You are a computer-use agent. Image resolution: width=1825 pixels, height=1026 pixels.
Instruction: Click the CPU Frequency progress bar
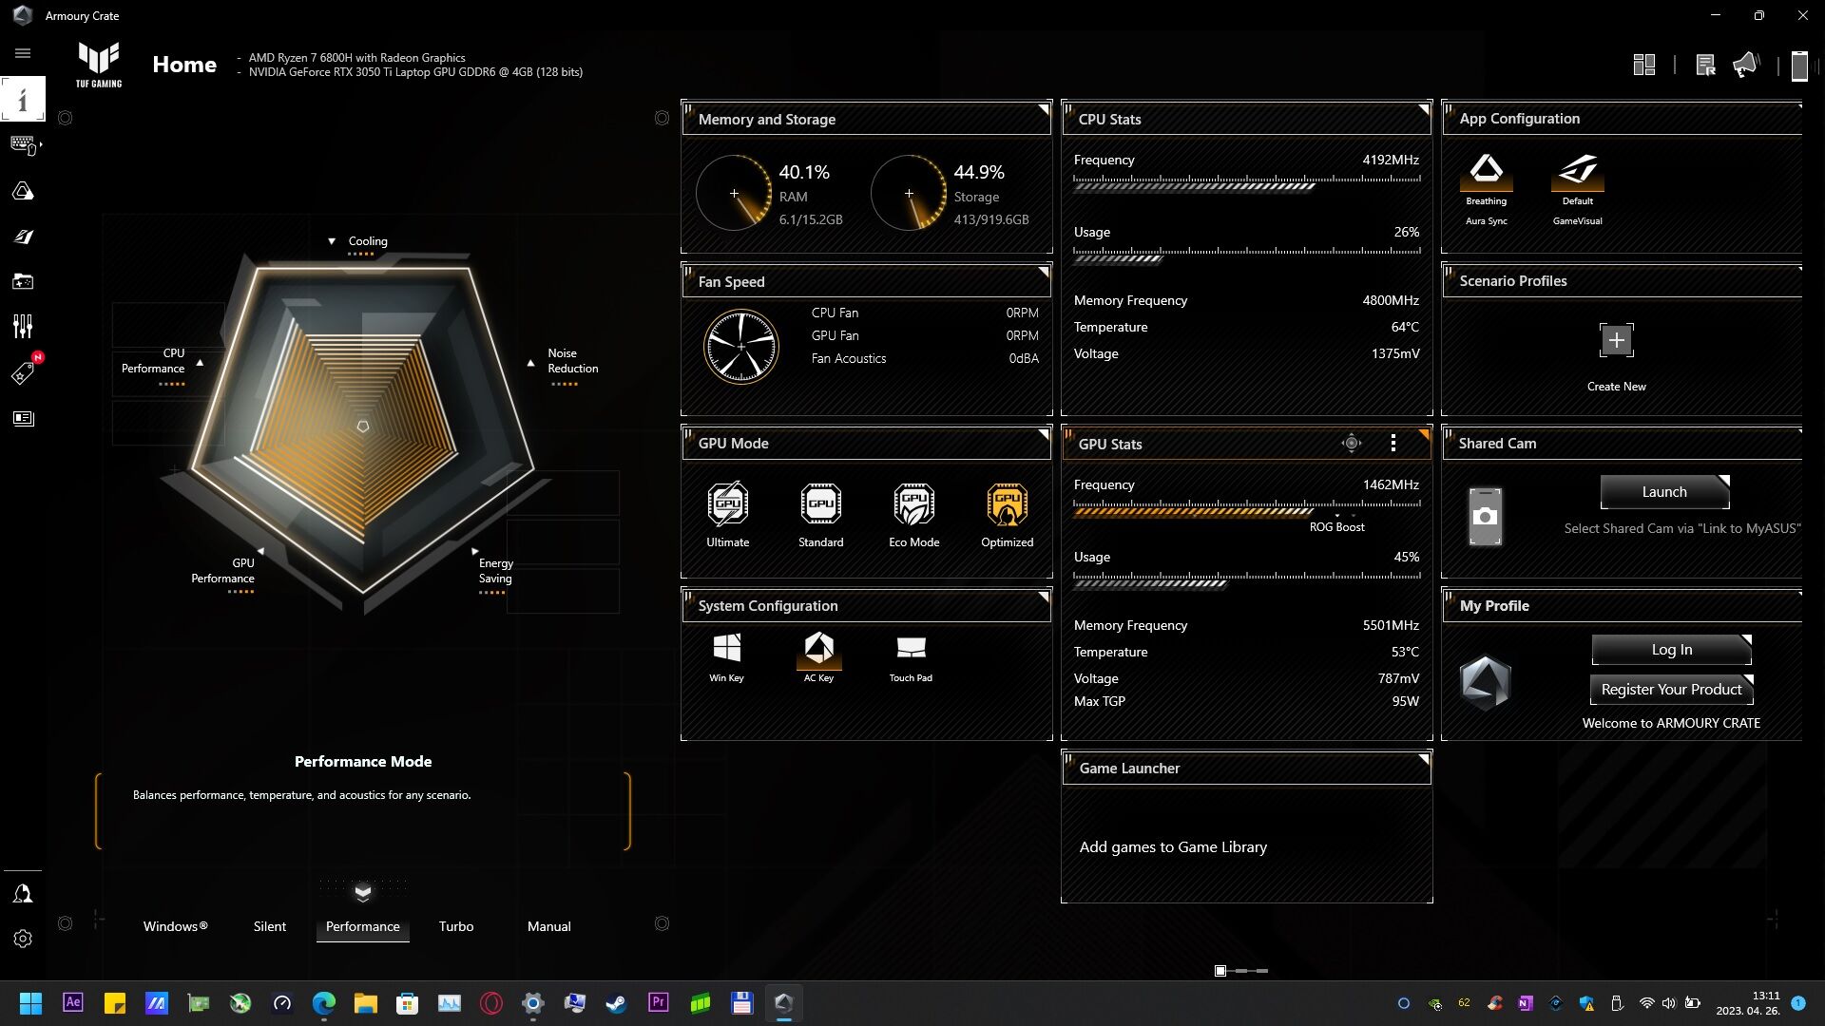click(1247, 182)
